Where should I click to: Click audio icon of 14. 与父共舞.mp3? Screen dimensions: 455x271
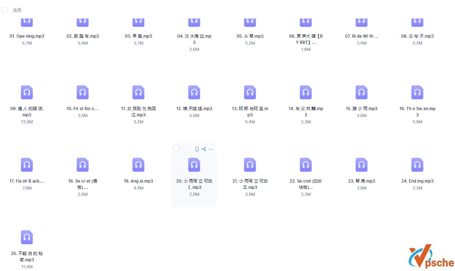click(306, 92)
